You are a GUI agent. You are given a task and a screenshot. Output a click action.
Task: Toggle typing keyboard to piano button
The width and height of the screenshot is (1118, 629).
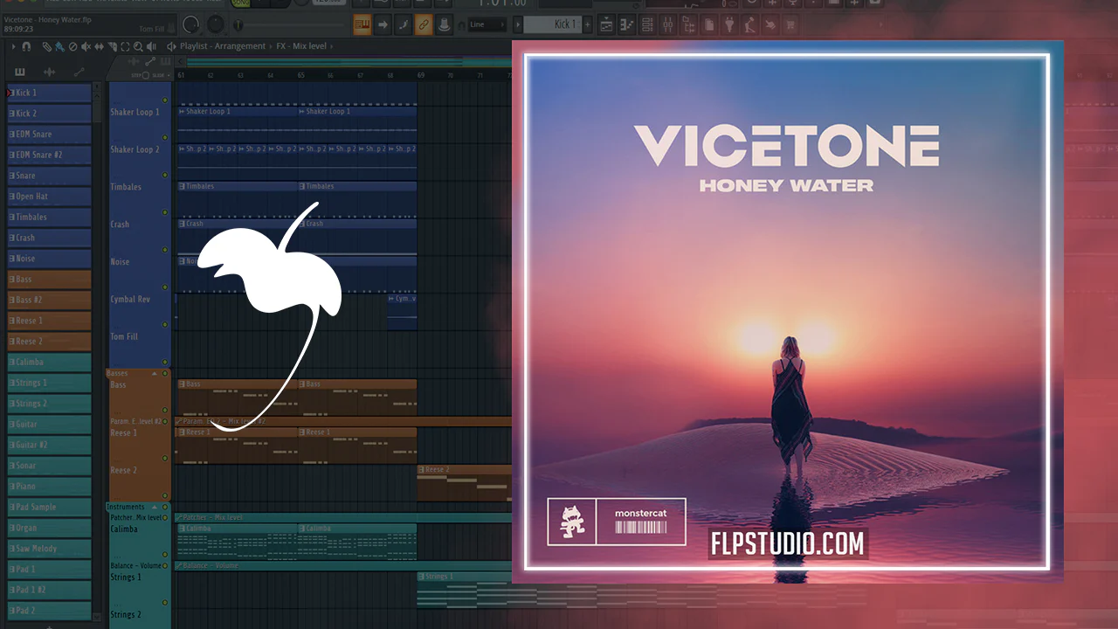[x=362, y=24]
